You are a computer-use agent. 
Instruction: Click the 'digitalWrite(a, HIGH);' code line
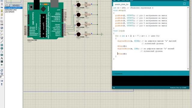(x=147, y=41)
